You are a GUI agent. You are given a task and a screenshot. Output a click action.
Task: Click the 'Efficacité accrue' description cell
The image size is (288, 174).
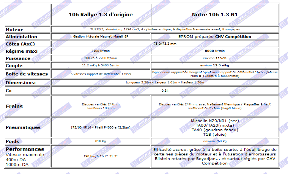coord(215,156)
